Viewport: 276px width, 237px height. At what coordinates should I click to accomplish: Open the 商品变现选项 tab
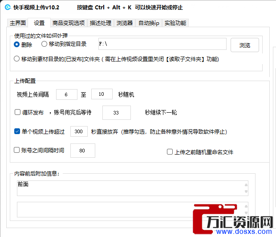tap(69, 23)
